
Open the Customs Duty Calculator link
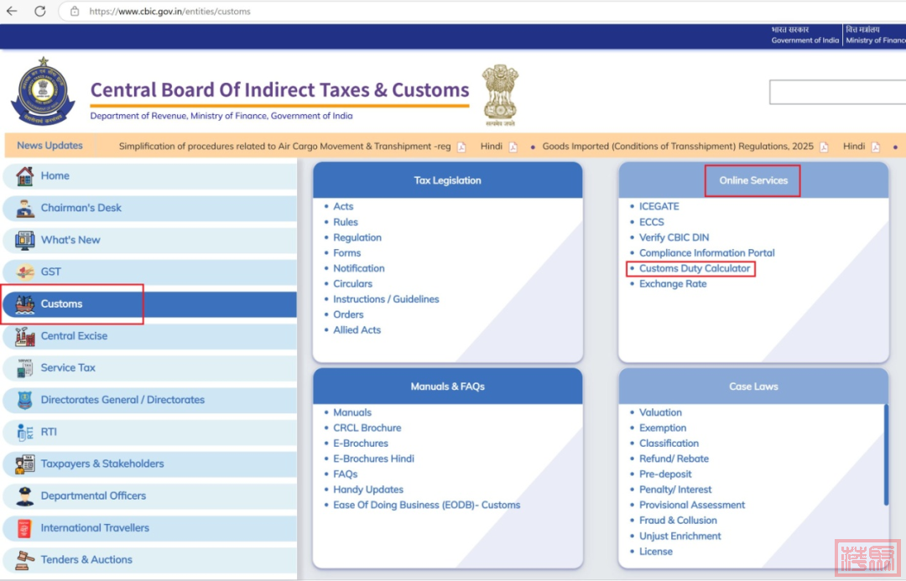pos(695,268)
